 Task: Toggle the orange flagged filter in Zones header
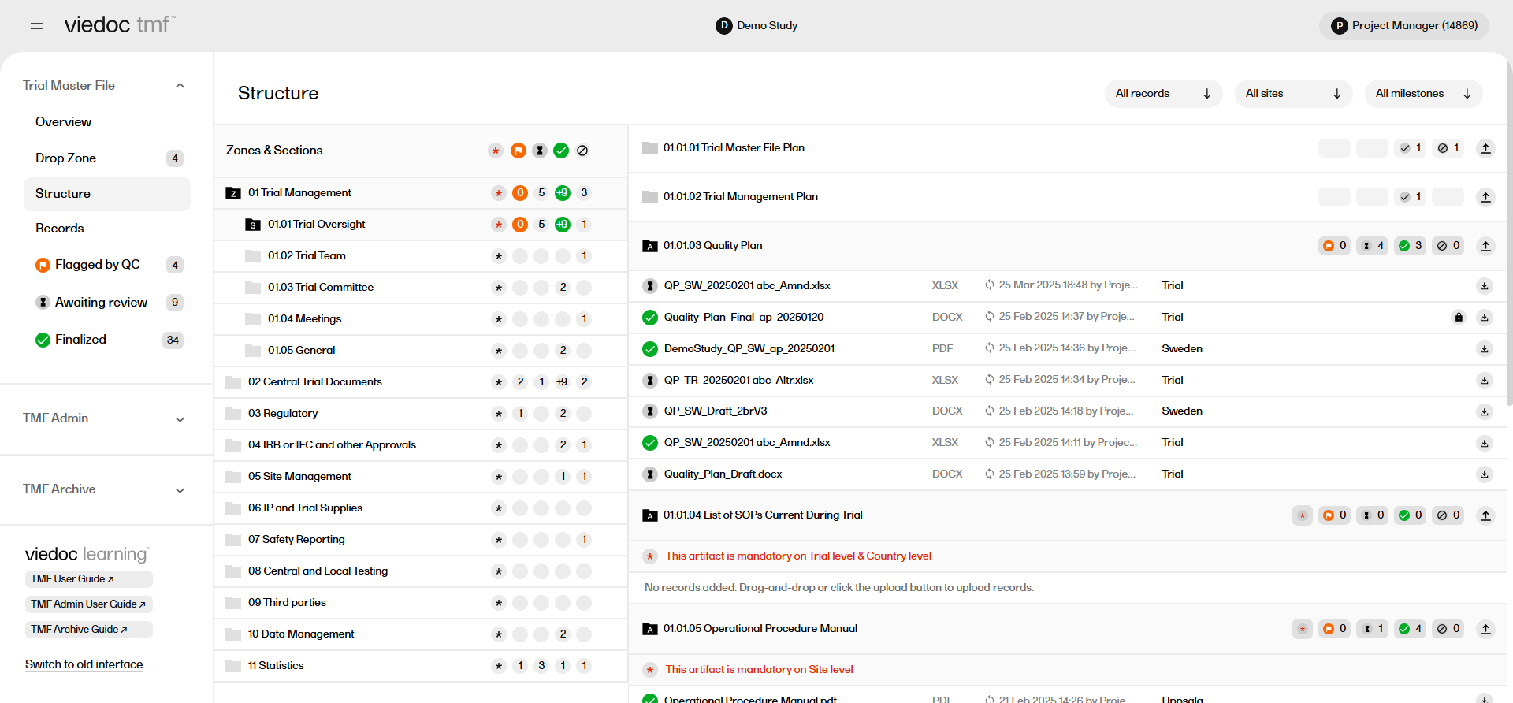coord(518,151)
